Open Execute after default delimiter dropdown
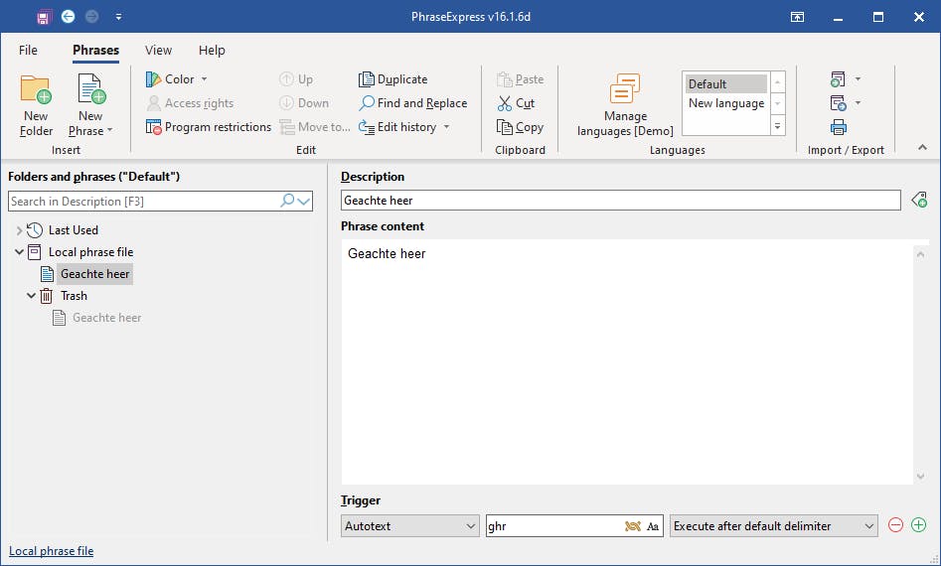This screenshot has height=566, width=941. click(773, 526)
